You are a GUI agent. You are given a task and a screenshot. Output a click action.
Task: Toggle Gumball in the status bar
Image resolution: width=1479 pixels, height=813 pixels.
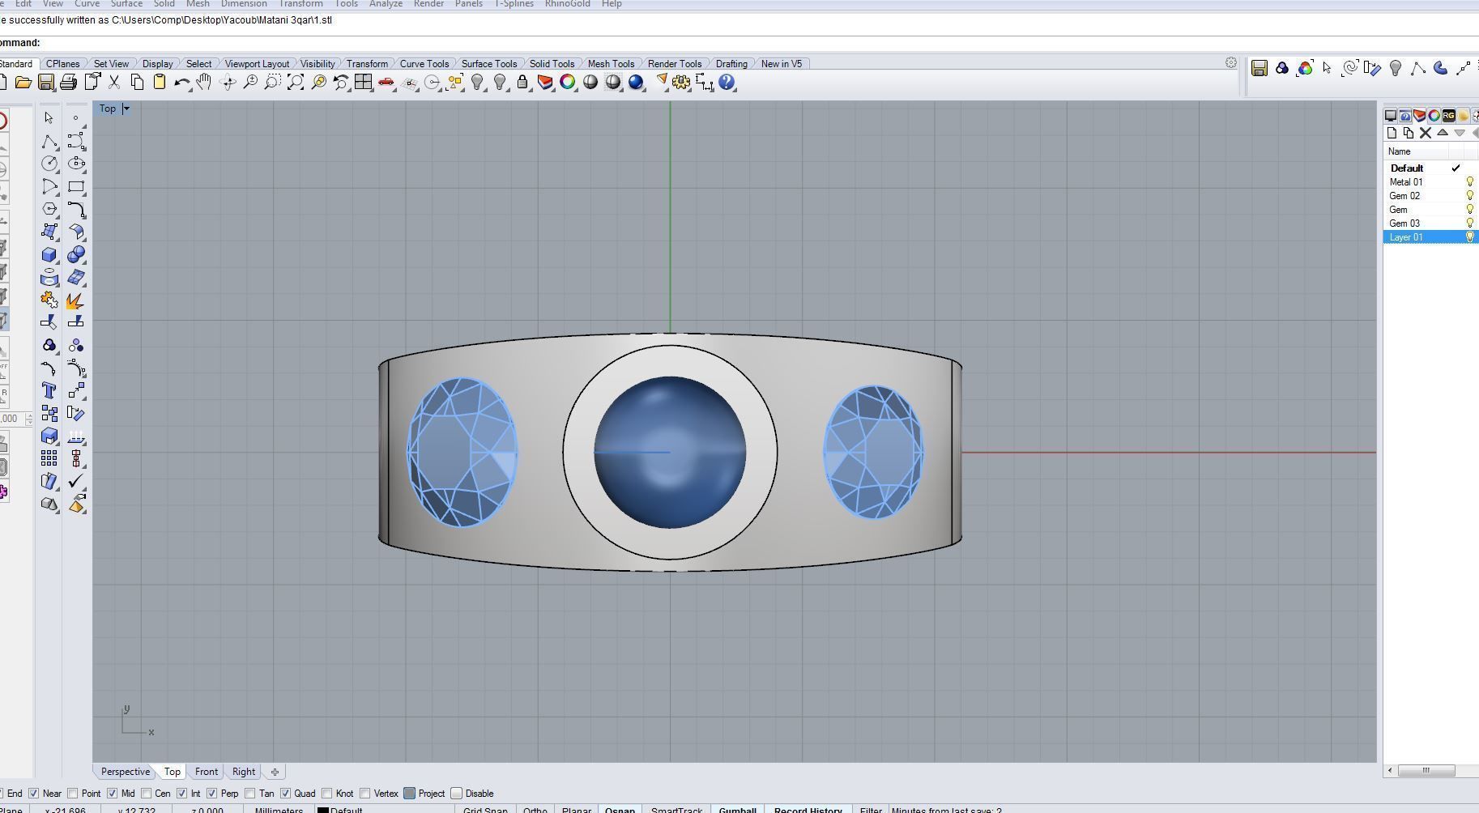click(737, 809)
